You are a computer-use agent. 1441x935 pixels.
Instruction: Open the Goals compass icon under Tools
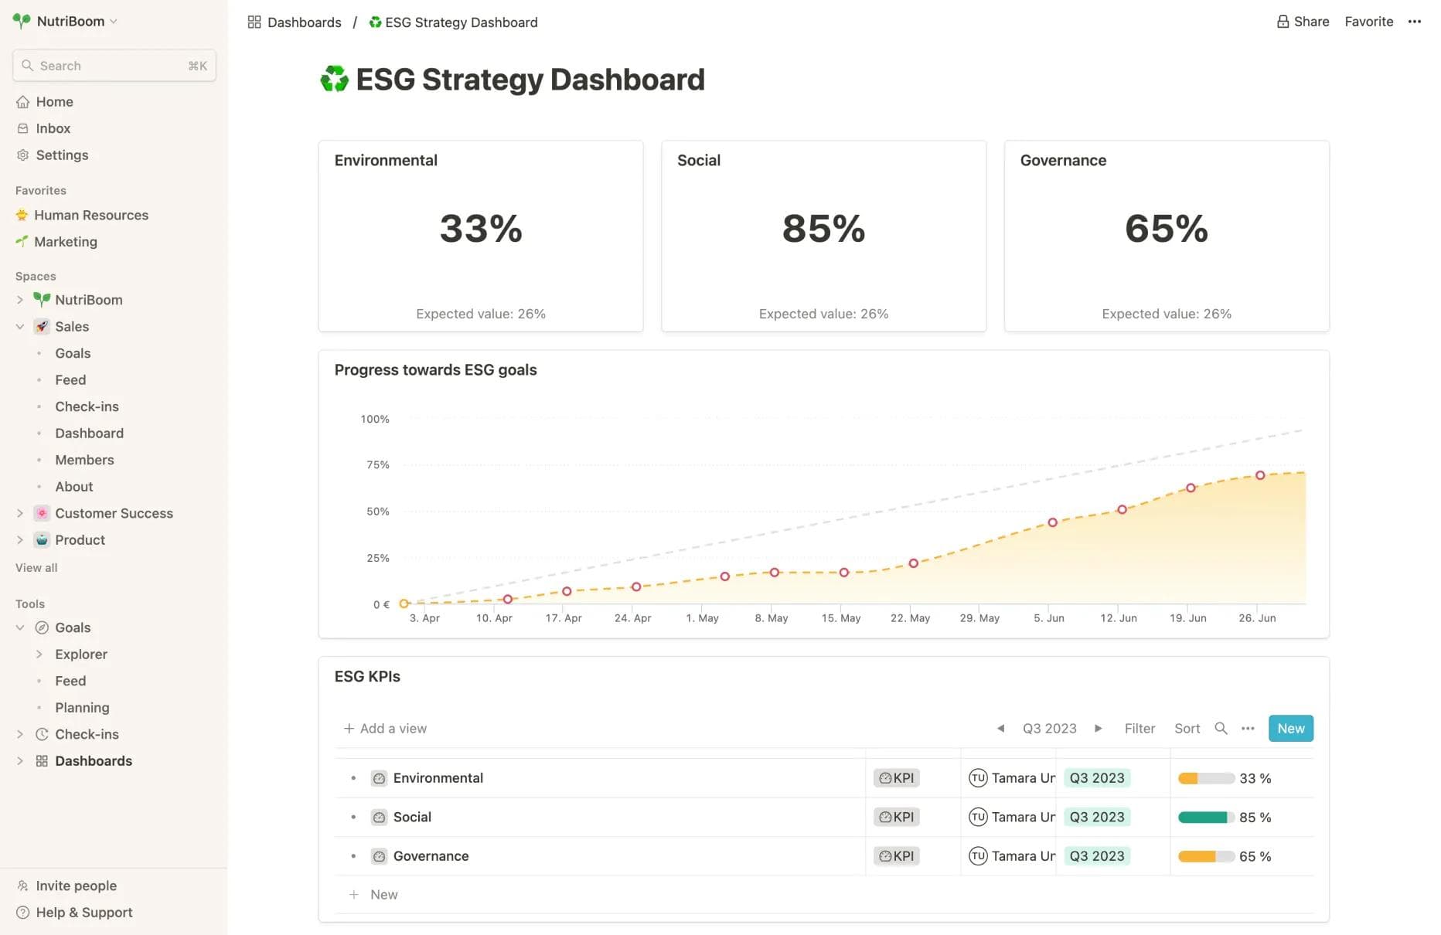point(42,627)
